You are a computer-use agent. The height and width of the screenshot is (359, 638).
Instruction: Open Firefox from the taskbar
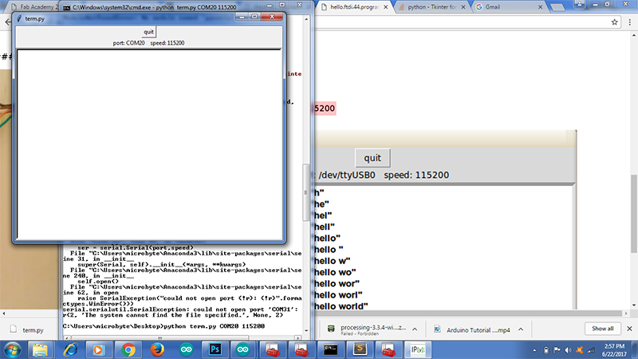click(157, 349)
